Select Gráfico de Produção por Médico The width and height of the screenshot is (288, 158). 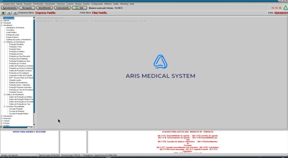click(21, 97)
